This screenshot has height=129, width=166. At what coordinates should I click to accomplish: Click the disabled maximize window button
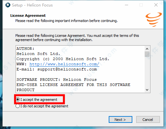point(141,5)
